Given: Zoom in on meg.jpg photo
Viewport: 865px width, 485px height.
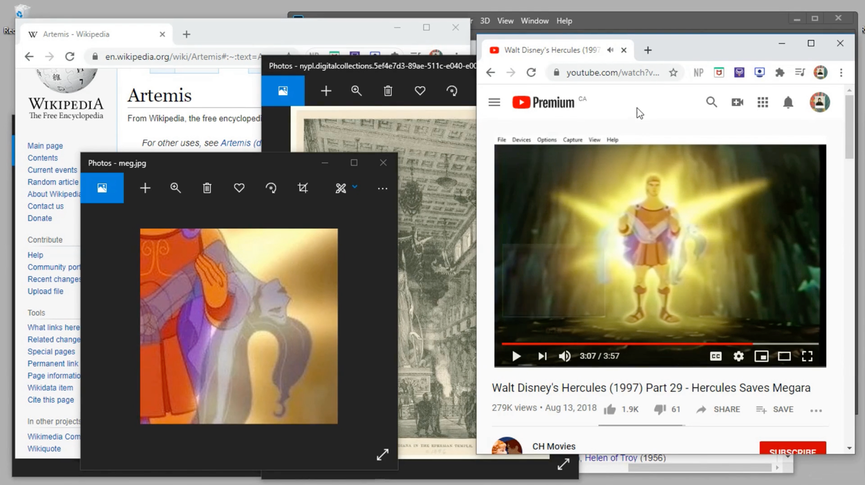Looking at the screenshot, I should pos(176,188).
